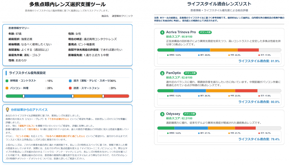Click the バランス型 badge next to Odyssey
Viewport: 289px width, 165px height.
point(189,114)
